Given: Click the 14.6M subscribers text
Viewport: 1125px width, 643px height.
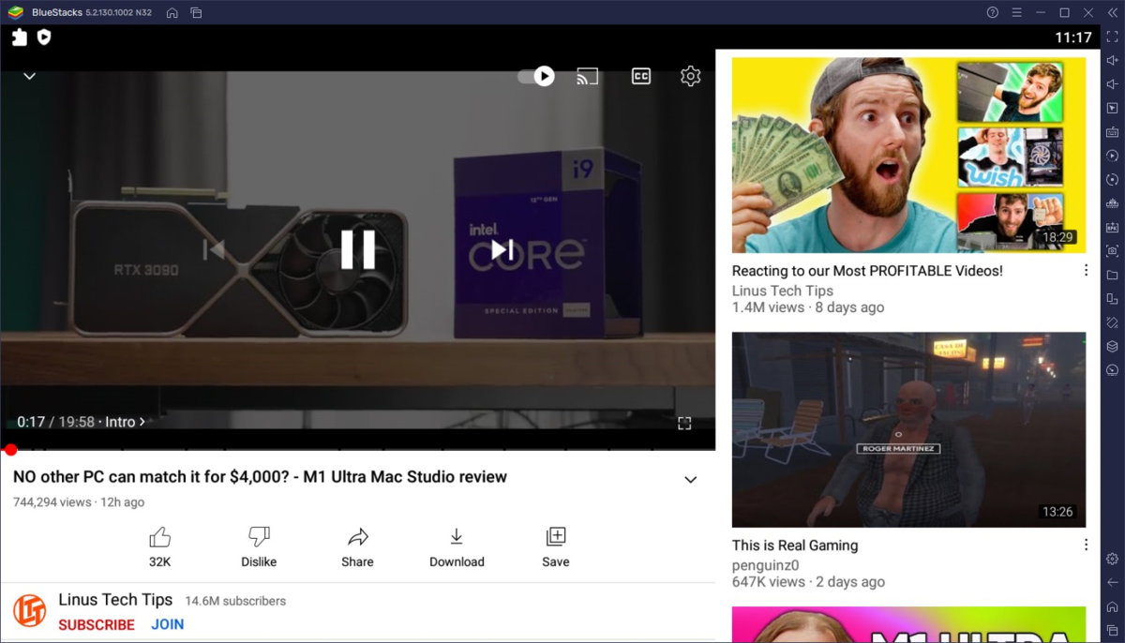Looking at the screenshot, I should click(x=235, y=601).
